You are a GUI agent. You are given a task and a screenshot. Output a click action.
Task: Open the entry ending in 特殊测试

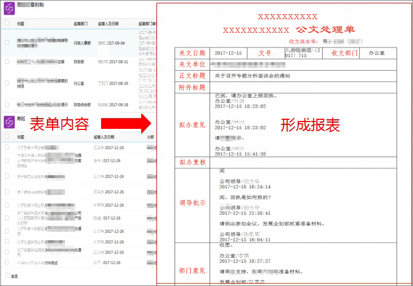tap(37, 263)
